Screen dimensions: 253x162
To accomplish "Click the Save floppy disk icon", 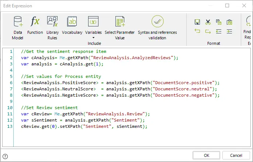I will click(x=197, y=22).
